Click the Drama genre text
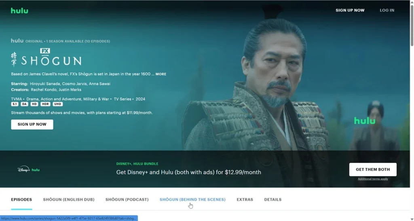Image resolution: width=414 pixels, height=221 pixels. [32, 99]
